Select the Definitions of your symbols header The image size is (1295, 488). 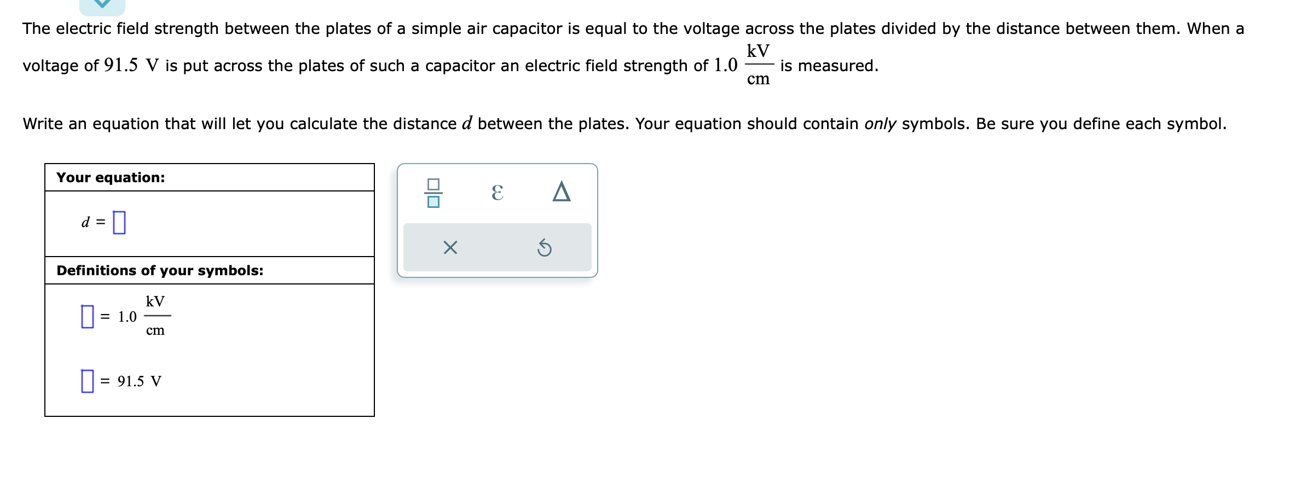point(159,270)
